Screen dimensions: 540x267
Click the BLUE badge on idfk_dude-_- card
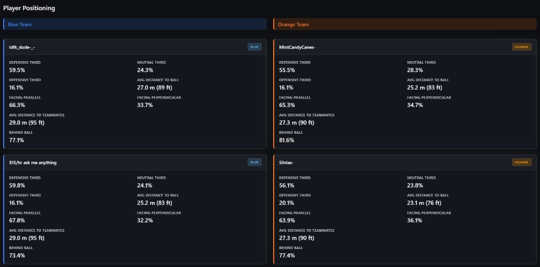click(x=254, y=47)
